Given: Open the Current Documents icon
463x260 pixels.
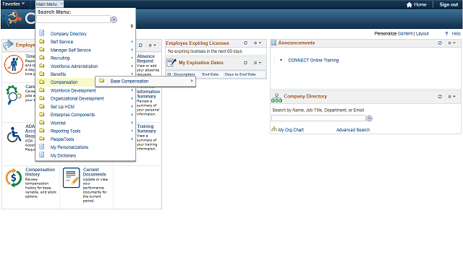Looking at the screenshot, I should tap(71, 178).
